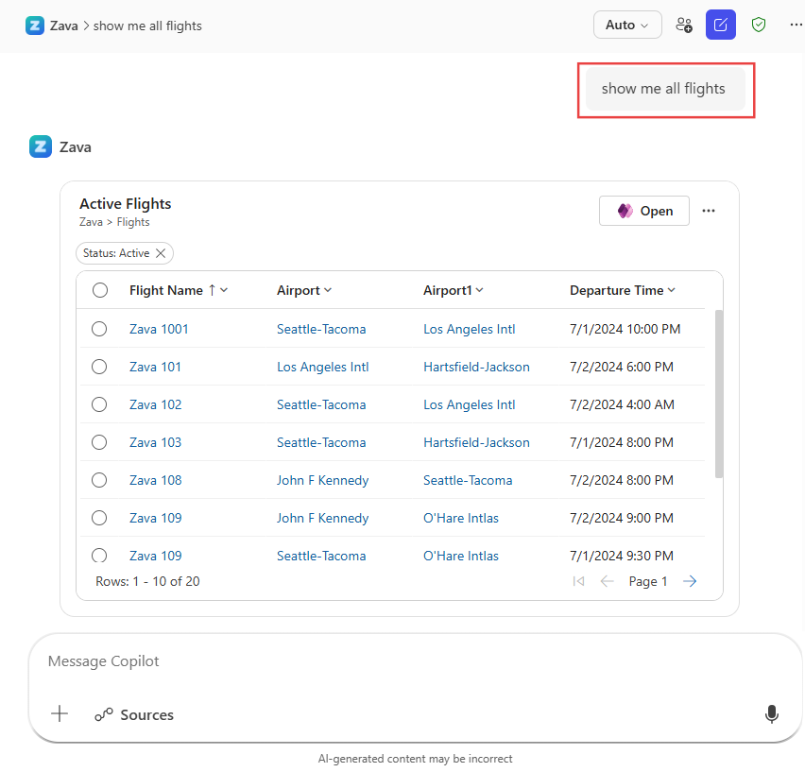Select the Zava 109 John F Kennedy row

coord(99,518)
